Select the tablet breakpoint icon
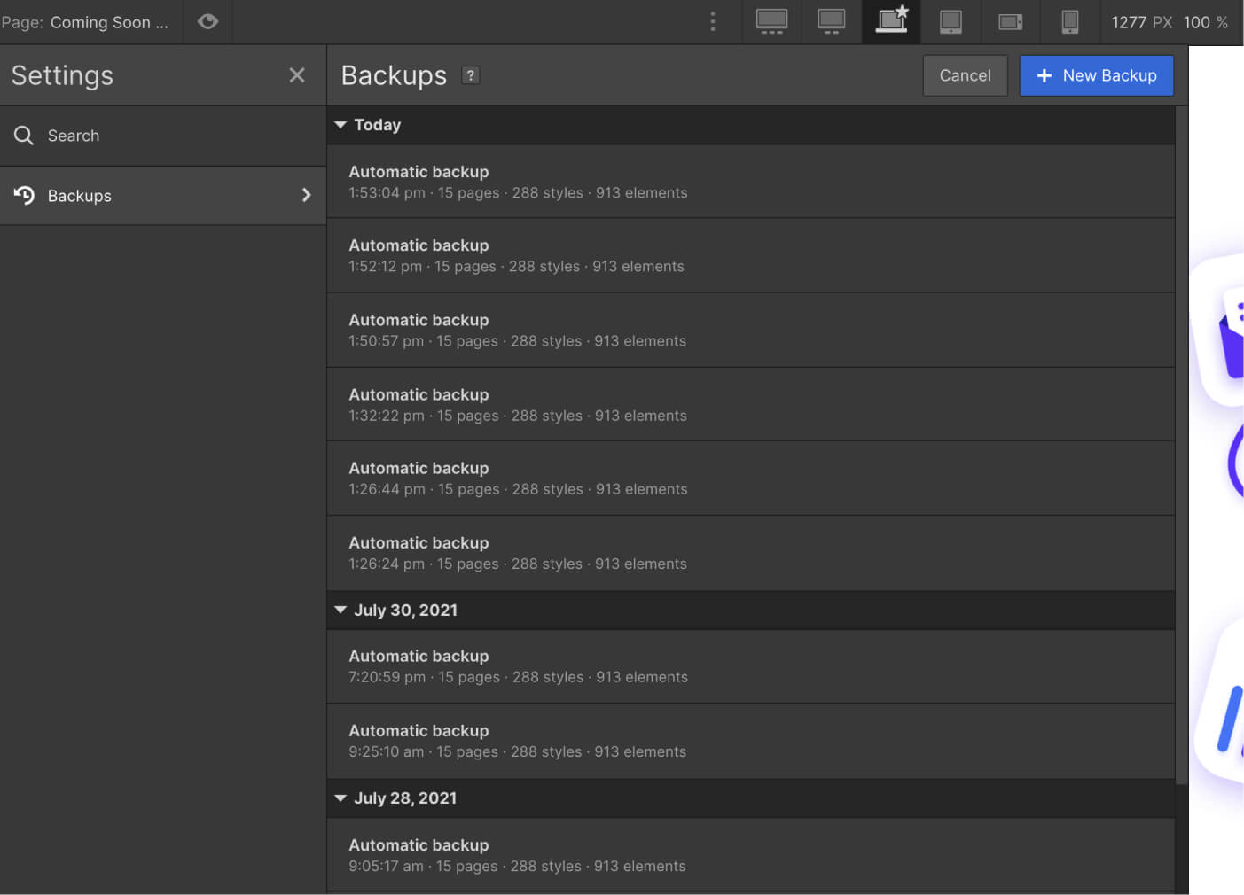The height and width of the screenshot is (895, 1244). [951, 22]
